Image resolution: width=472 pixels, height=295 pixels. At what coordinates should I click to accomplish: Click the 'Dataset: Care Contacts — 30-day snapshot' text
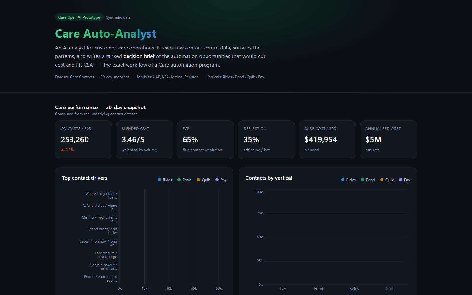click(92, 77)
